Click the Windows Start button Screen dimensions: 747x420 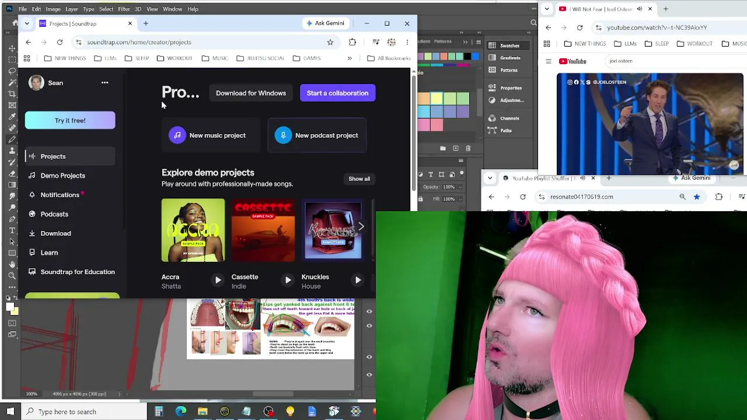pos(11,412)
